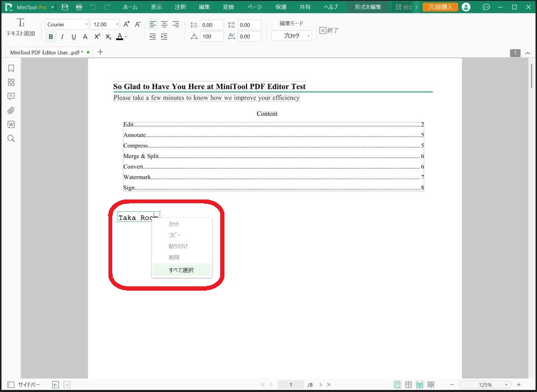The image size is (537, 392).
Task: Open the Word sidebar panel icon
Action: tap(11, 124)
